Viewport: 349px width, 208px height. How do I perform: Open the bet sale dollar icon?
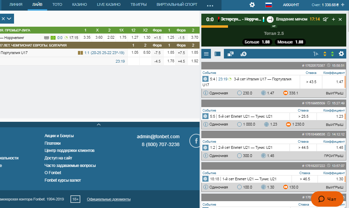pos(243,54)
